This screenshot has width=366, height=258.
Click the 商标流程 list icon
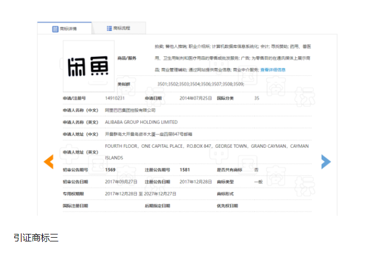click(x=109, y=28)
